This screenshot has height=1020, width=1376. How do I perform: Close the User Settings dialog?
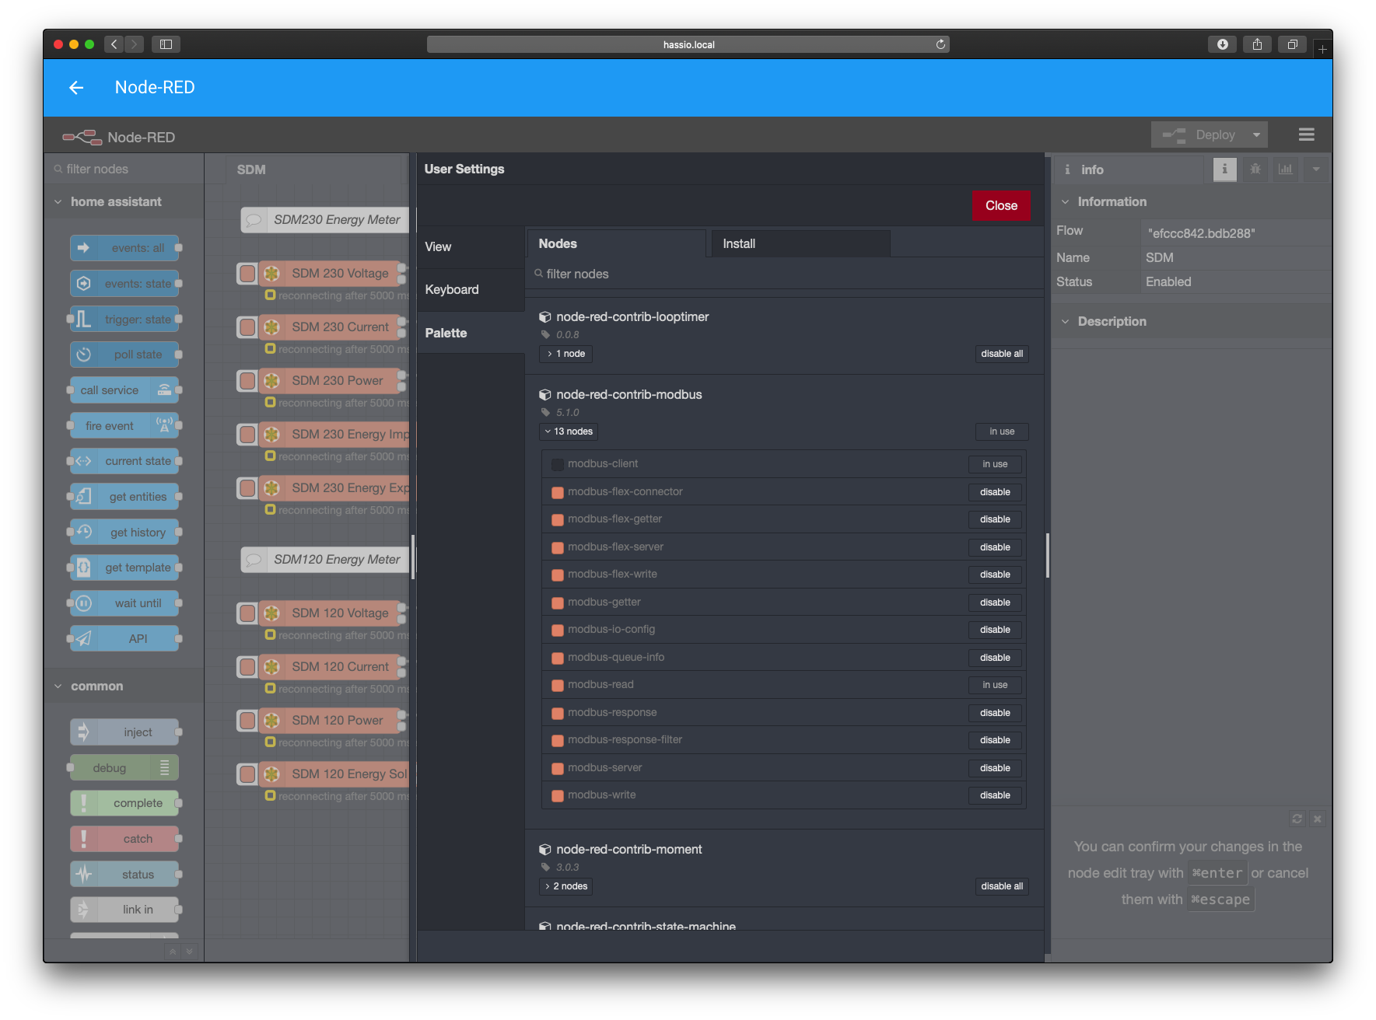1001,206
